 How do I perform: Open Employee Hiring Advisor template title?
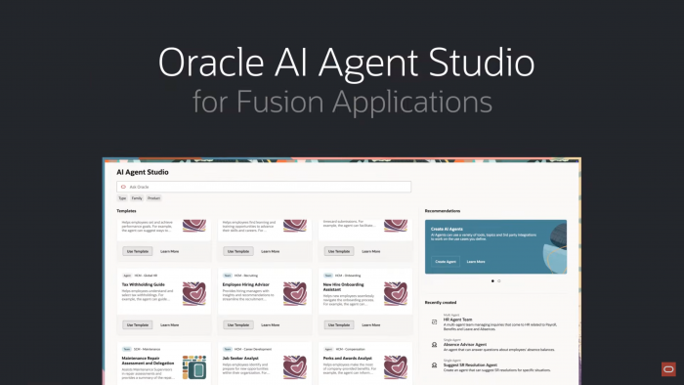coord(246,284)
